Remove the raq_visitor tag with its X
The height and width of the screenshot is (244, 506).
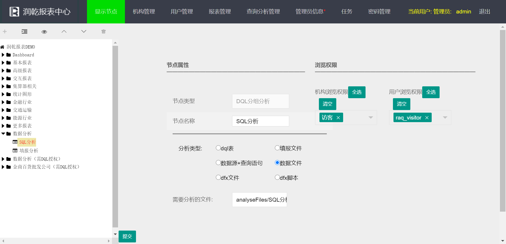click(427, 118)
